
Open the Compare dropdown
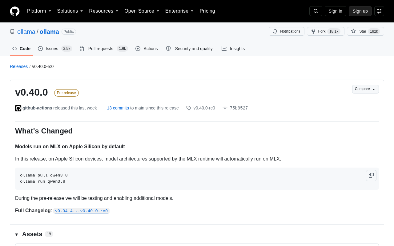point(365,89)
